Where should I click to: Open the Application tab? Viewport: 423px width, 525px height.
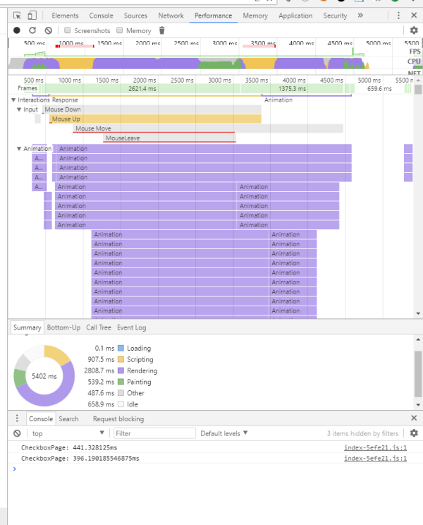tap(295, 16)
